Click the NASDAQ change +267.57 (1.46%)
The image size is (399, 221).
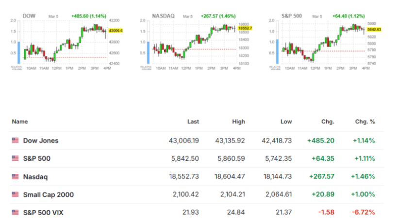tap(218, 16)
